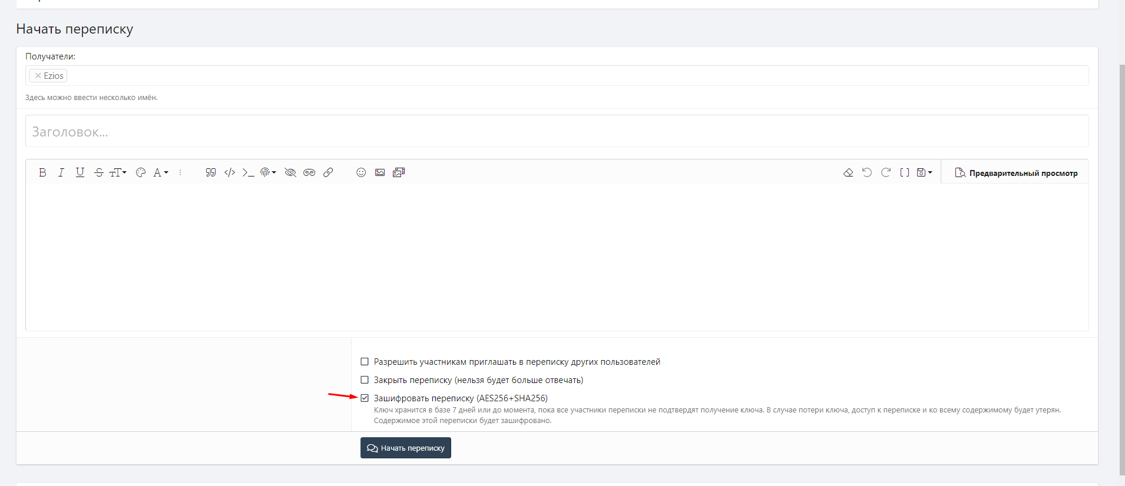The width and height of the screenshot is (1125, 486).
Task: Apply italic formatting
Action: pos(61,172)
